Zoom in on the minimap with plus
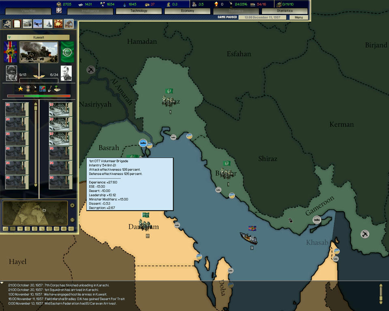The width and height of the screenshot is (389, 311). pos(72,206)
